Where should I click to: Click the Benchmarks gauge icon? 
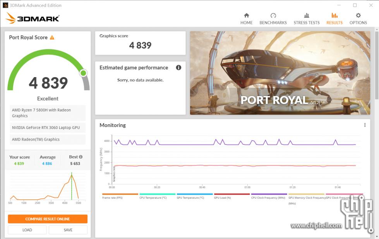[x=273, y=15]
